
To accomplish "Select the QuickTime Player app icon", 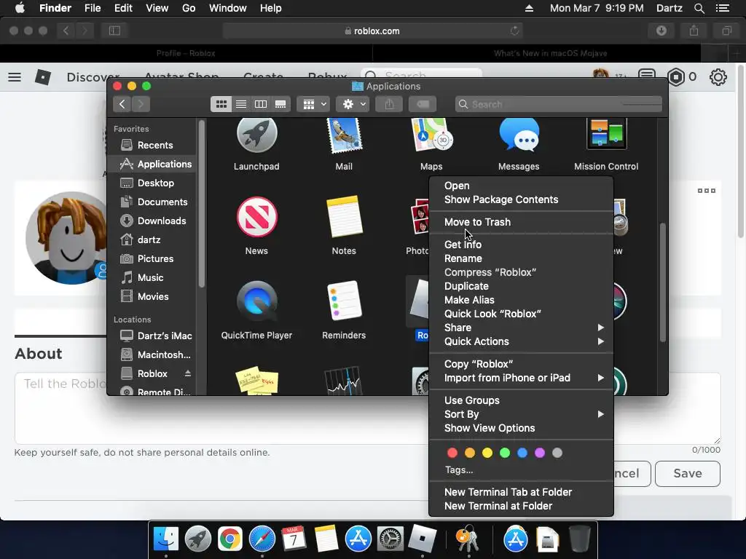I will tap(257, 301).
